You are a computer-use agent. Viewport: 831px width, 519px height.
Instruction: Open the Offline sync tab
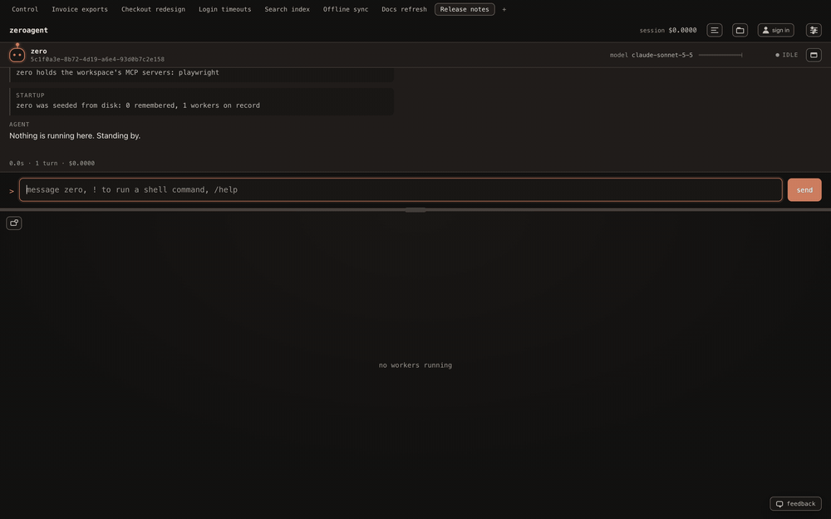(346, 9)
